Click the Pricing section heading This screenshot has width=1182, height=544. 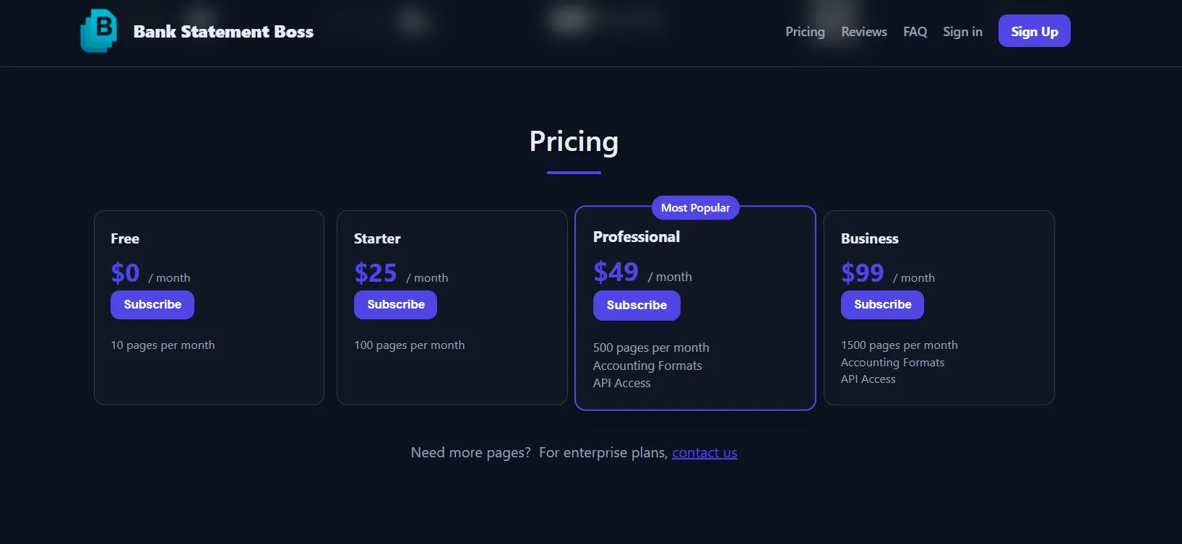click(574, 142)
